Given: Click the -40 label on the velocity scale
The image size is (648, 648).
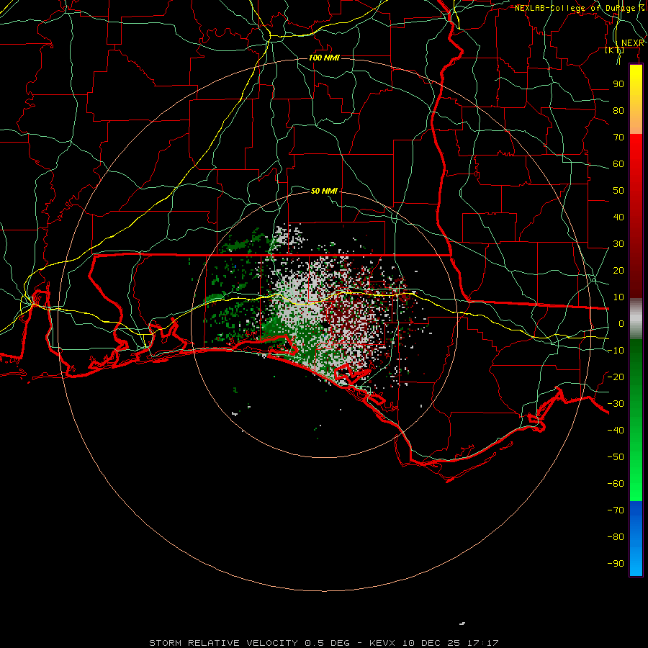Looking at the screenshot, I should click(x=616, y=431).
